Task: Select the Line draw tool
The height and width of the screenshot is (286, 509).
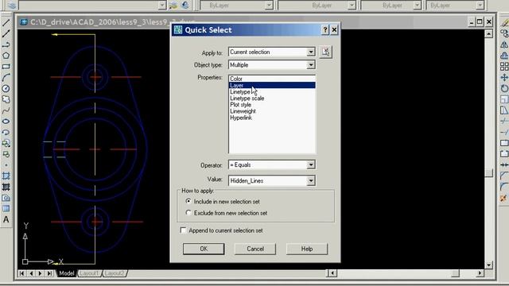Action: point(6,23)
